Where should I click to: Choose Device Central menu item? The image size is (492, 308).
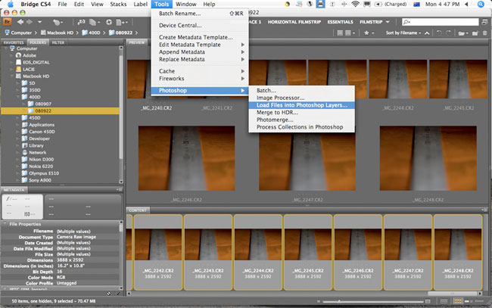coord(200,26)
